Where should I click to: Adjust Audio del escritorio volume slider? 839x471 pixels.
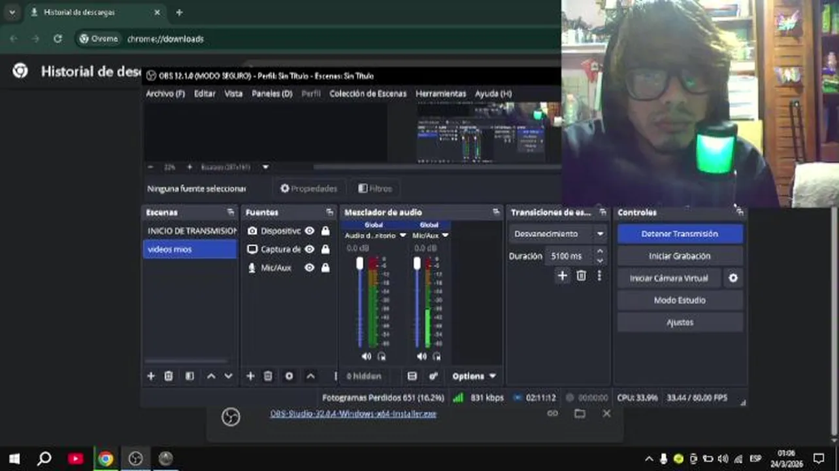(359, 301)
